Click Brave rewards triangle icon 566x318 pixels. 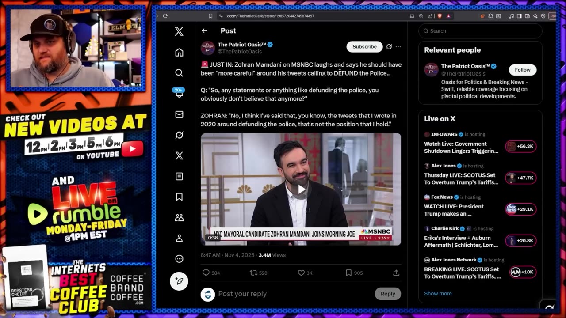pyautogui.click(x=448, y=16)
